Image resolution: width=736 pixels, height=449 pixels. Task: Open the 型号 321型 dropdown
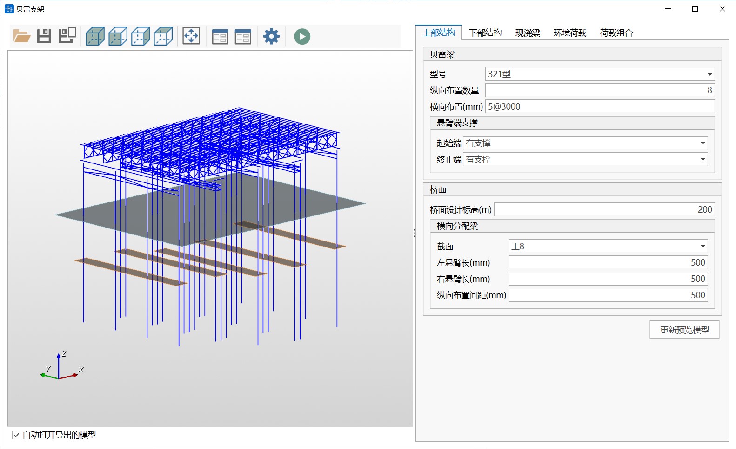coord(600,74)
